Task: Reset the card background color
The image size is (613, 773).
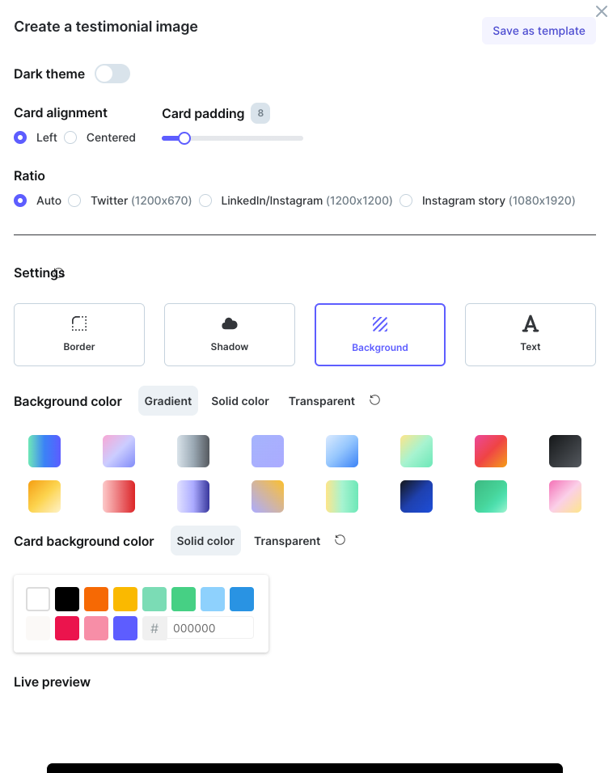Action: pyautogui.click(x=340, y=540)
